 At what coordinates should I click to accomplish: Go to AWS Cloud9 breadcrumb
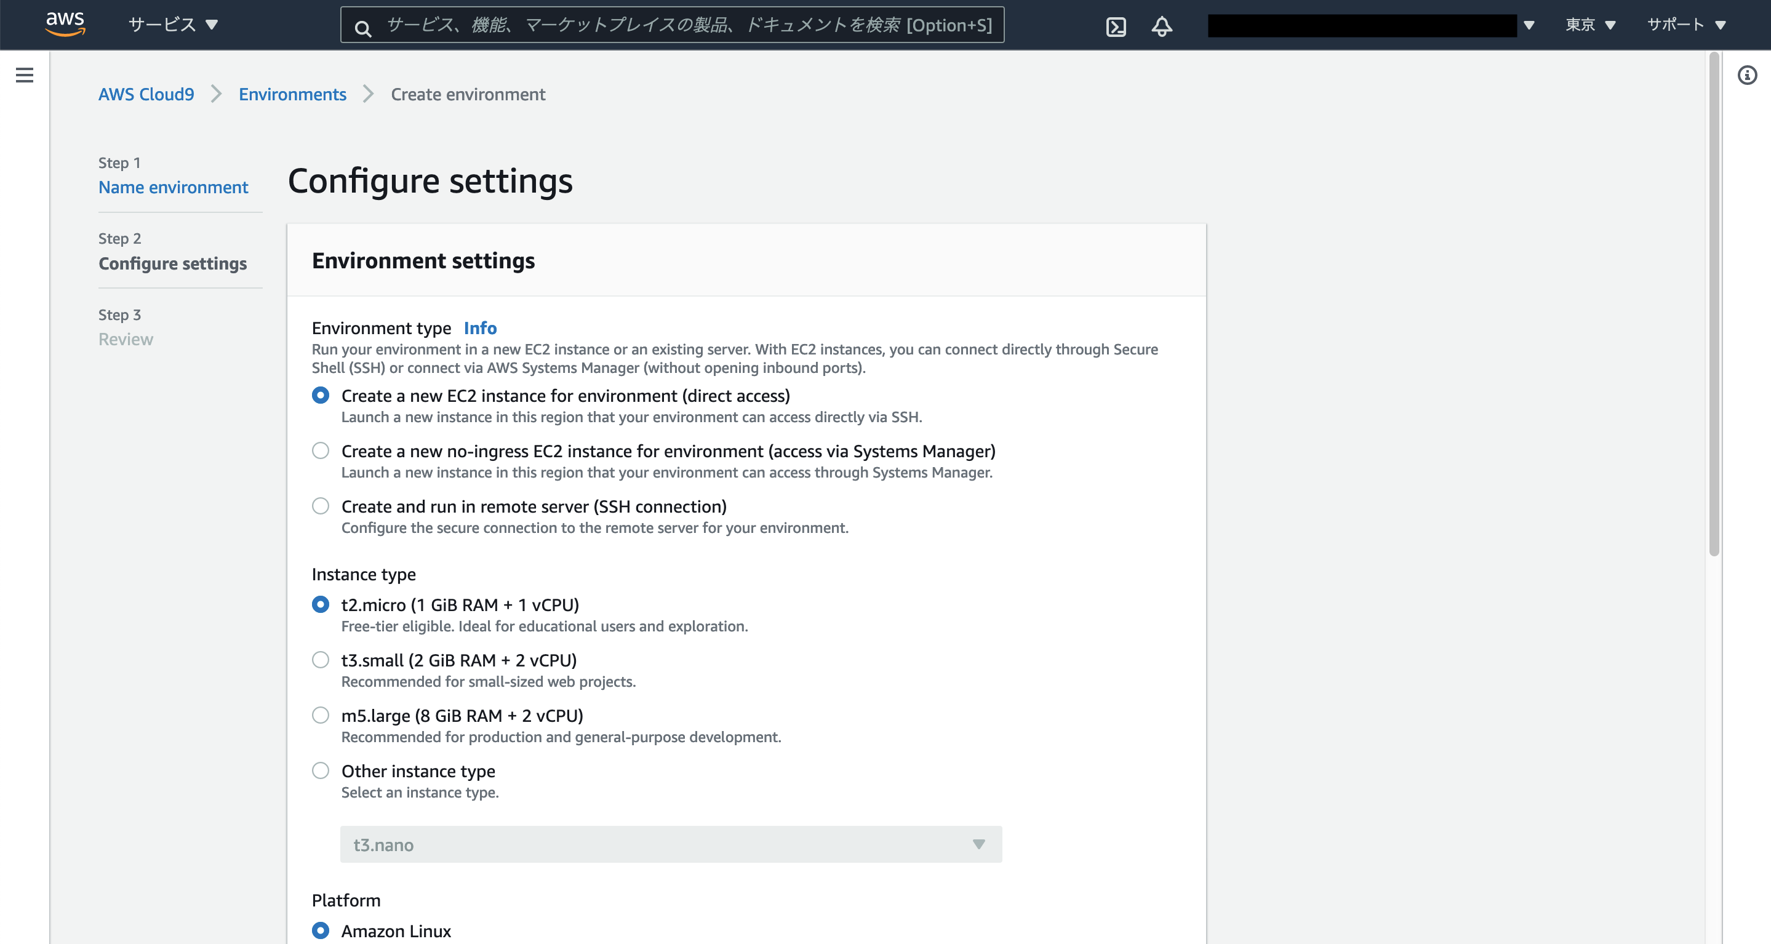click(146, 94)
